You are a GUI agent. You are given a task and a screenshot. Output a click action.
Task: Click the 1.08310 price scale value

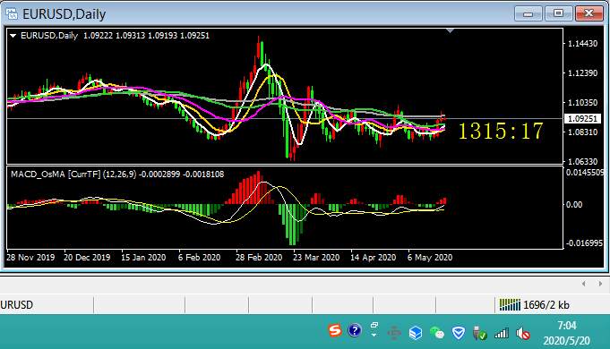[583, 132]
